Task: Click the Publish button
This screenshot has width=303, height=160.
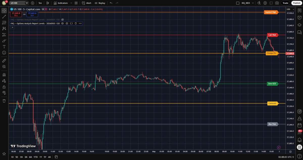Action: click(x=296, y=3)
